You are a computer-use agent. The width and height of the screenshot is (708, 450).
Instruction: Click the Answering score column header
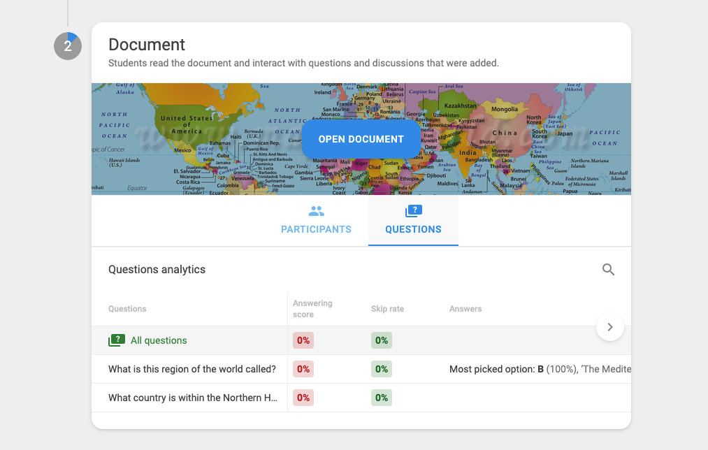[312, 309]
